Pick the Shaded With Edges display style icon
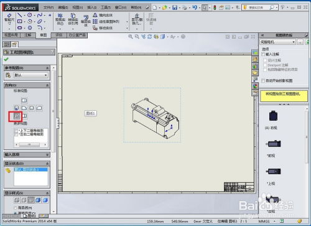Screen dimensions: 311x226 (x=38, y=200)
